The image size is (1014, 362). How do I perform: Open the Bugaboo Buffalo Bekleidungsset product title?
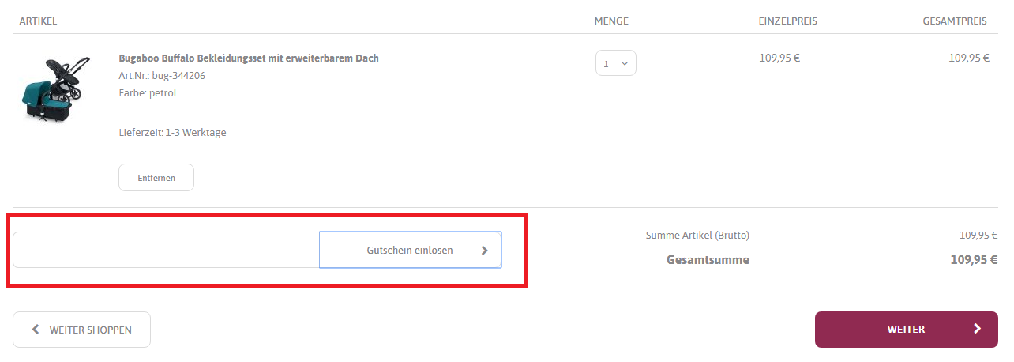click(248, 58)
